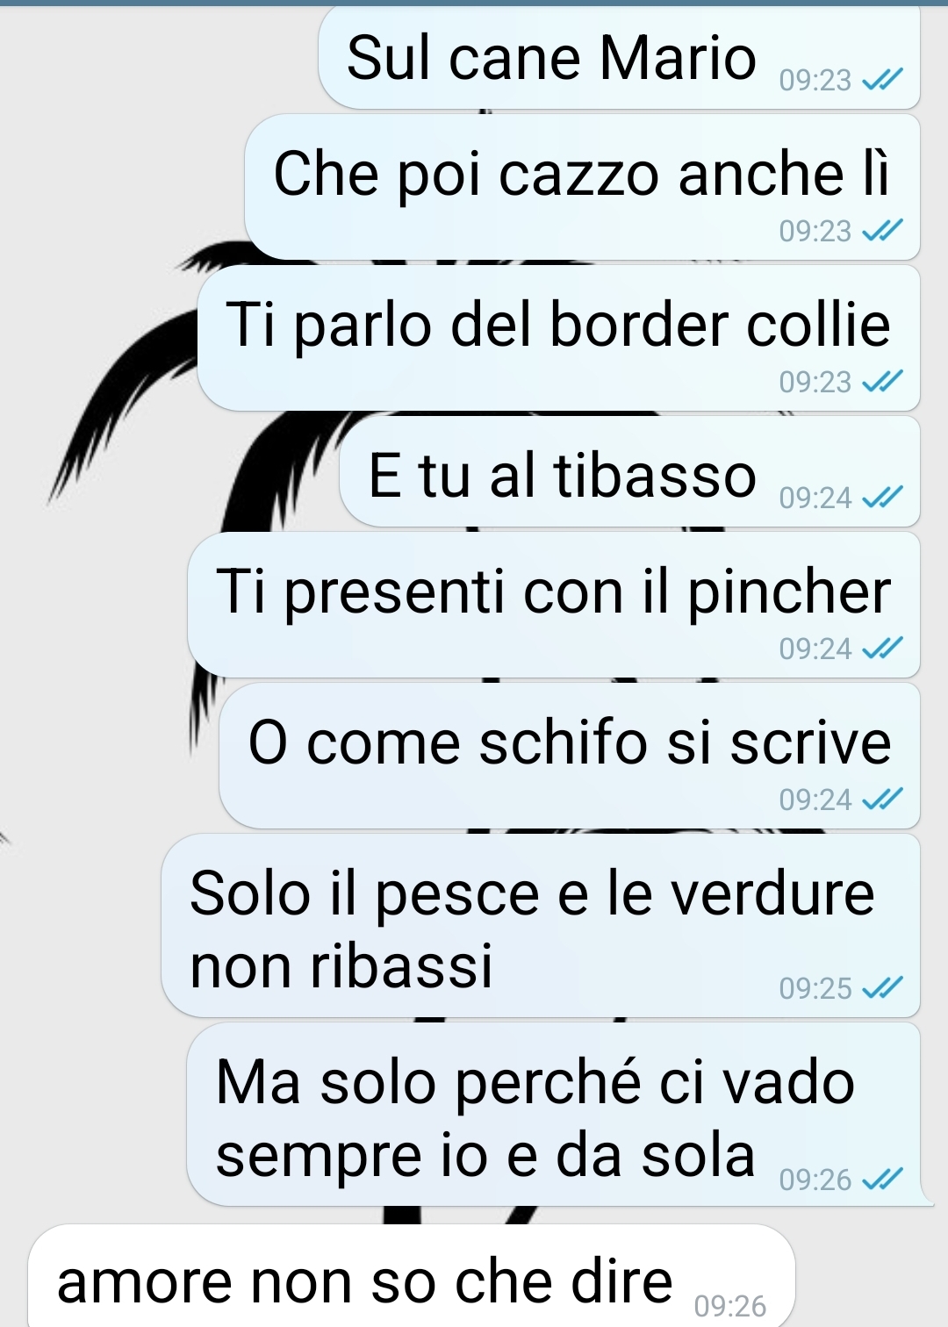This screenshot has width=948, height=1327.
Task: Tap 'Ti presenti con il pincher' bubble
Action: coord(554,605)
